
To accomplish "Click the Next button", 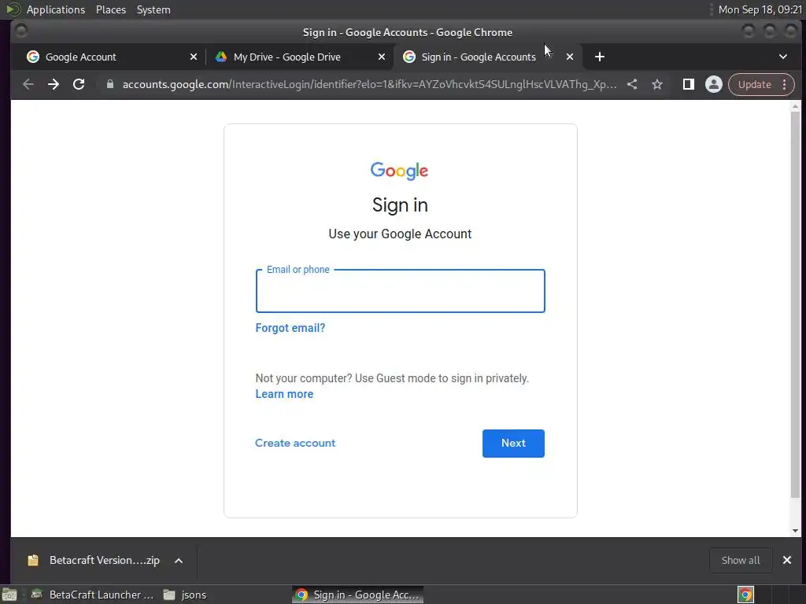I will (513, 444).
